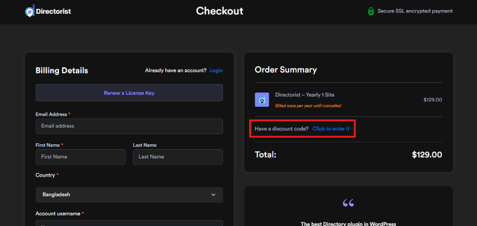Click the 'Click to enter it' discount link
Viewport: 477px width, 226px height.
point(331,129)
